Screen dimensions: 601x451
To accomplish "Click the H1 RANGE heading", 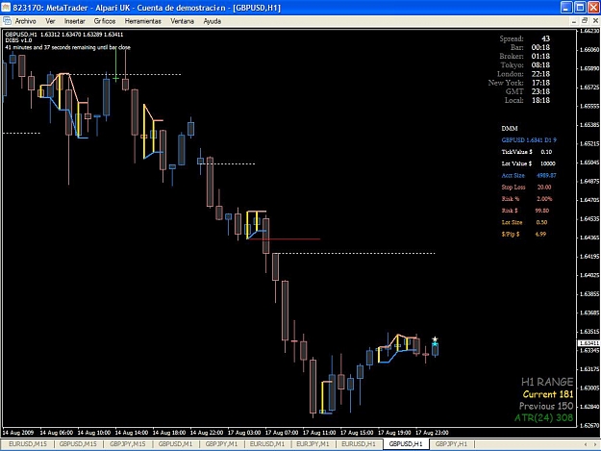I will coord(547,382).
